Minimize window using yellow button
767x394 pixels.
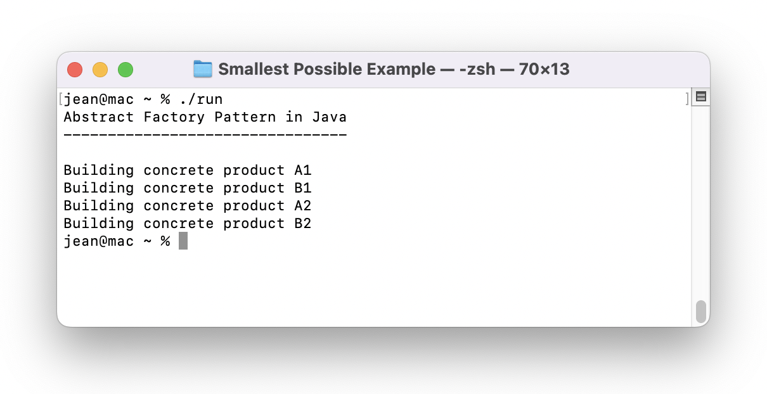pos(100,70)
